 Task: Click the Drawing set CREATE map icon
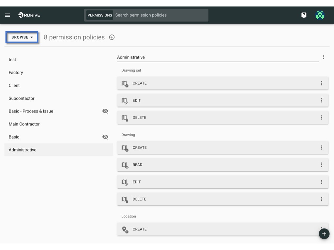pos(125,84)
